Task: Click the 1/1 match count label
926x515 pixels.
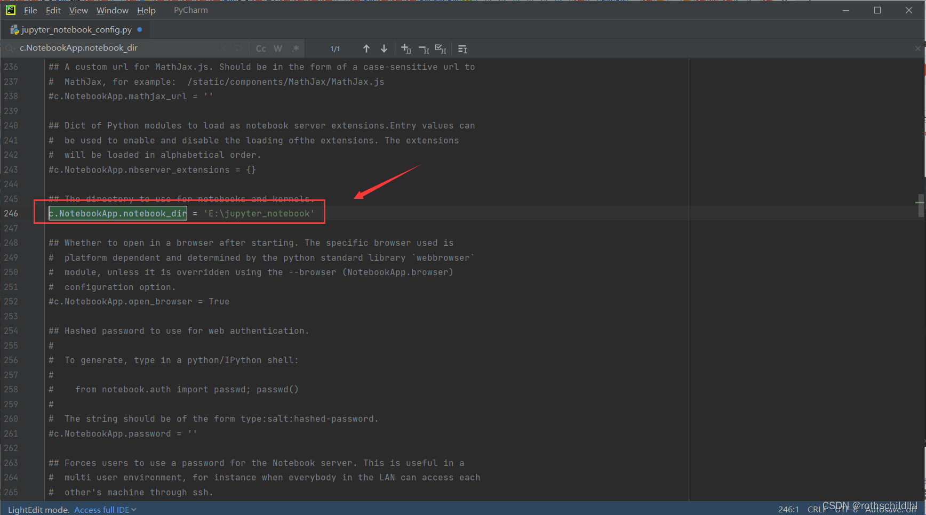Action: [335, 49]
